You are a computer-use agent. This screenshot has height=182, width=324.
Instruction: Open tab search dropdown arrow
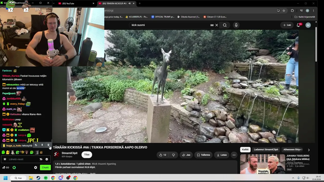tap(54, 3)
